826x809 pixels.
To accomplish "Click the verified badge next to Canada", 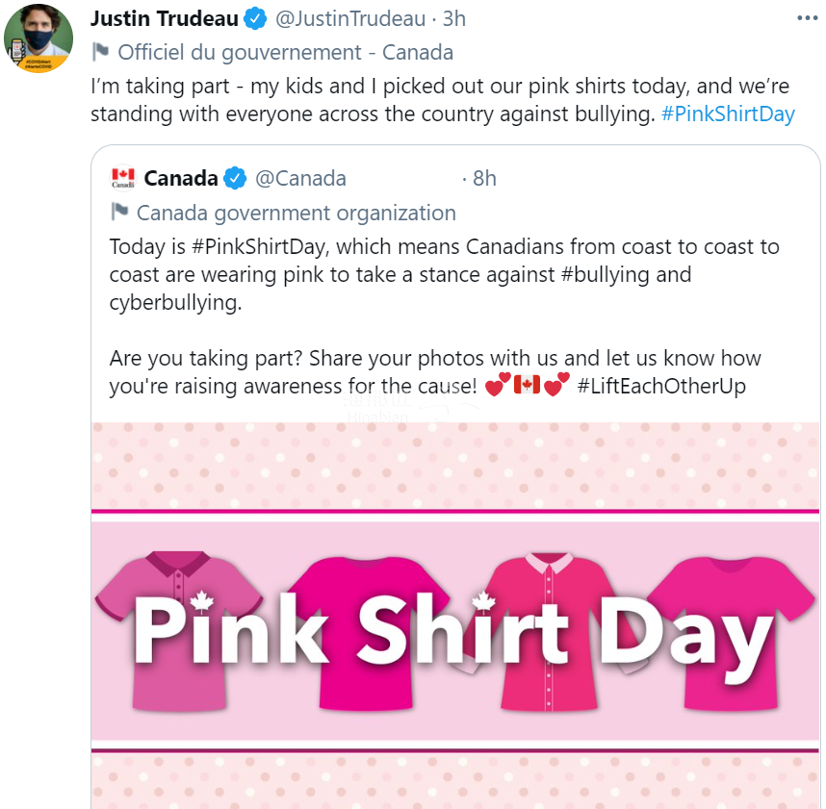I will pos(235,178).
